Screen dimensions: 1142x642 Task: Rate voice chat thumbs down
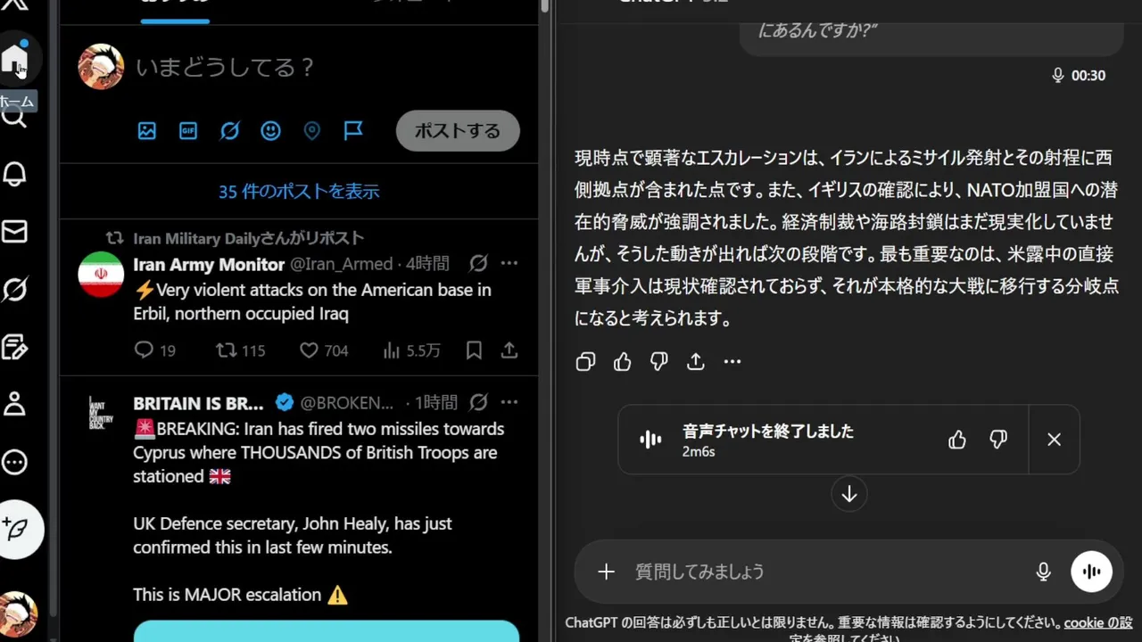(998, 440)
